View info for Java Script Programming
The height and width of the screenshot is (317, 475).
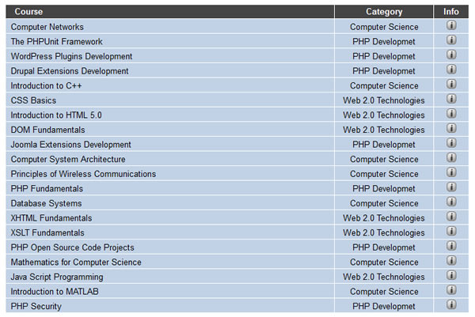[451, 276]
